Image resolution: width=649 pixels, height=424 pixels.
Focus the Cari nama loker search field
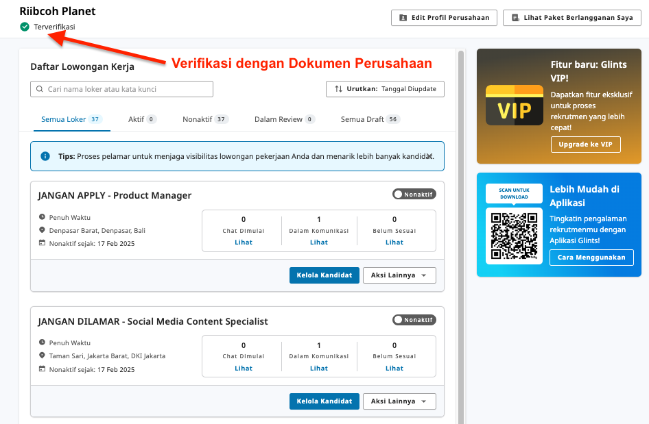(121, 89)
